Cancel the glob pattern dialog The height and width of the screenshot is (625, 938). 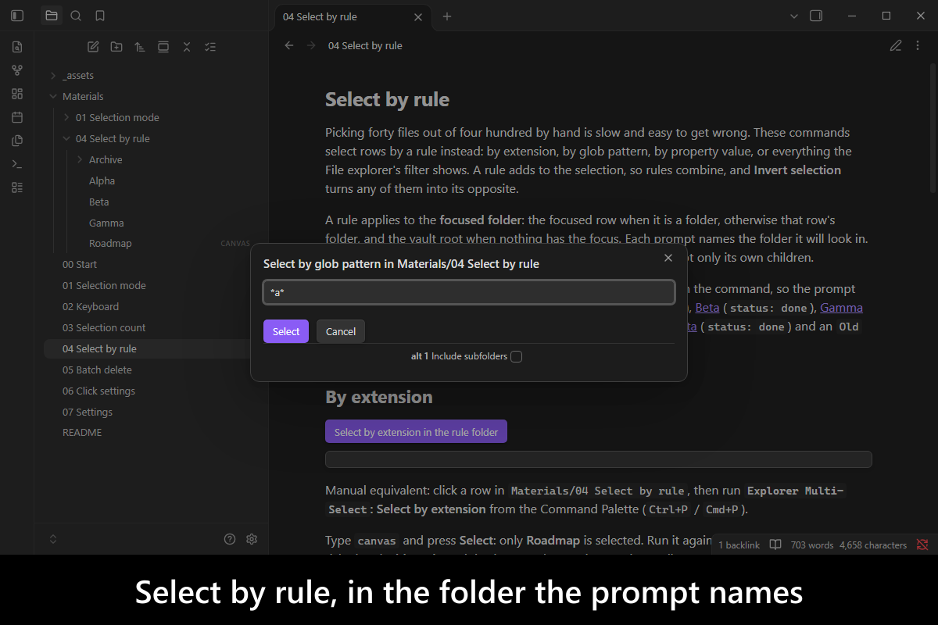pos(341,331)
